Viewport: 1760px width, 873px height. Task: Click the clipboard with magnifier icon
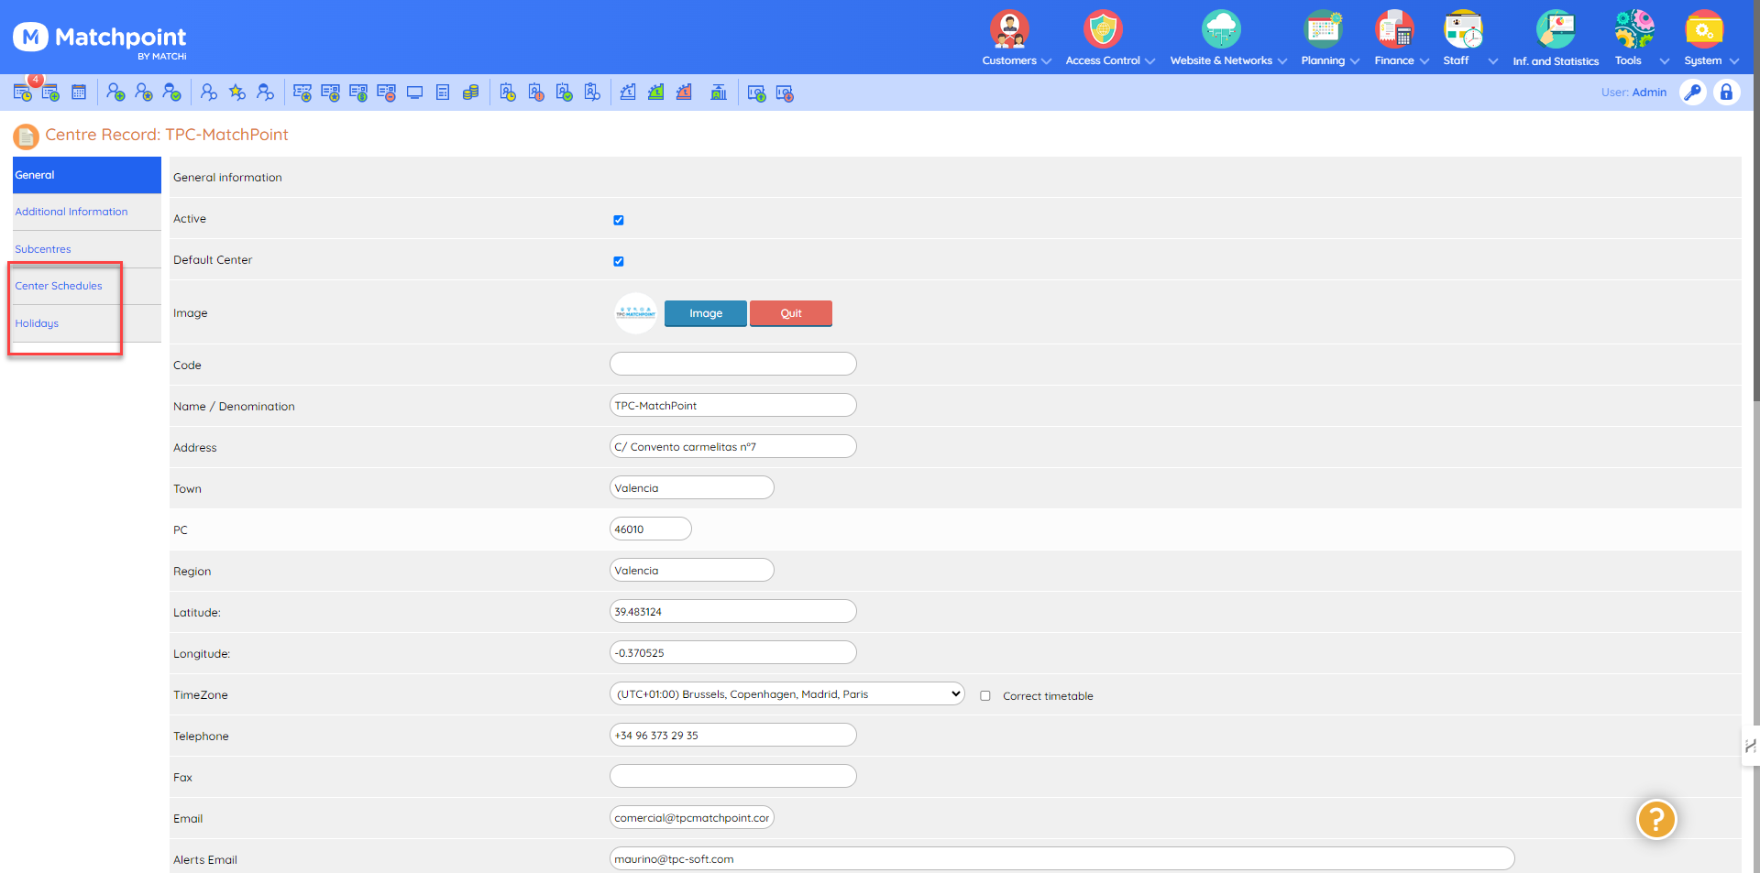592,93
